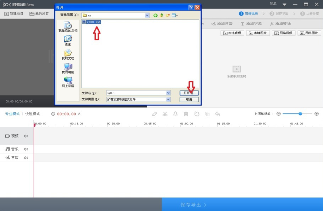The width and height of the screenshot is (323, 211).
Task: Open the 我的文档 (My Documents) location
Action: 68,54
